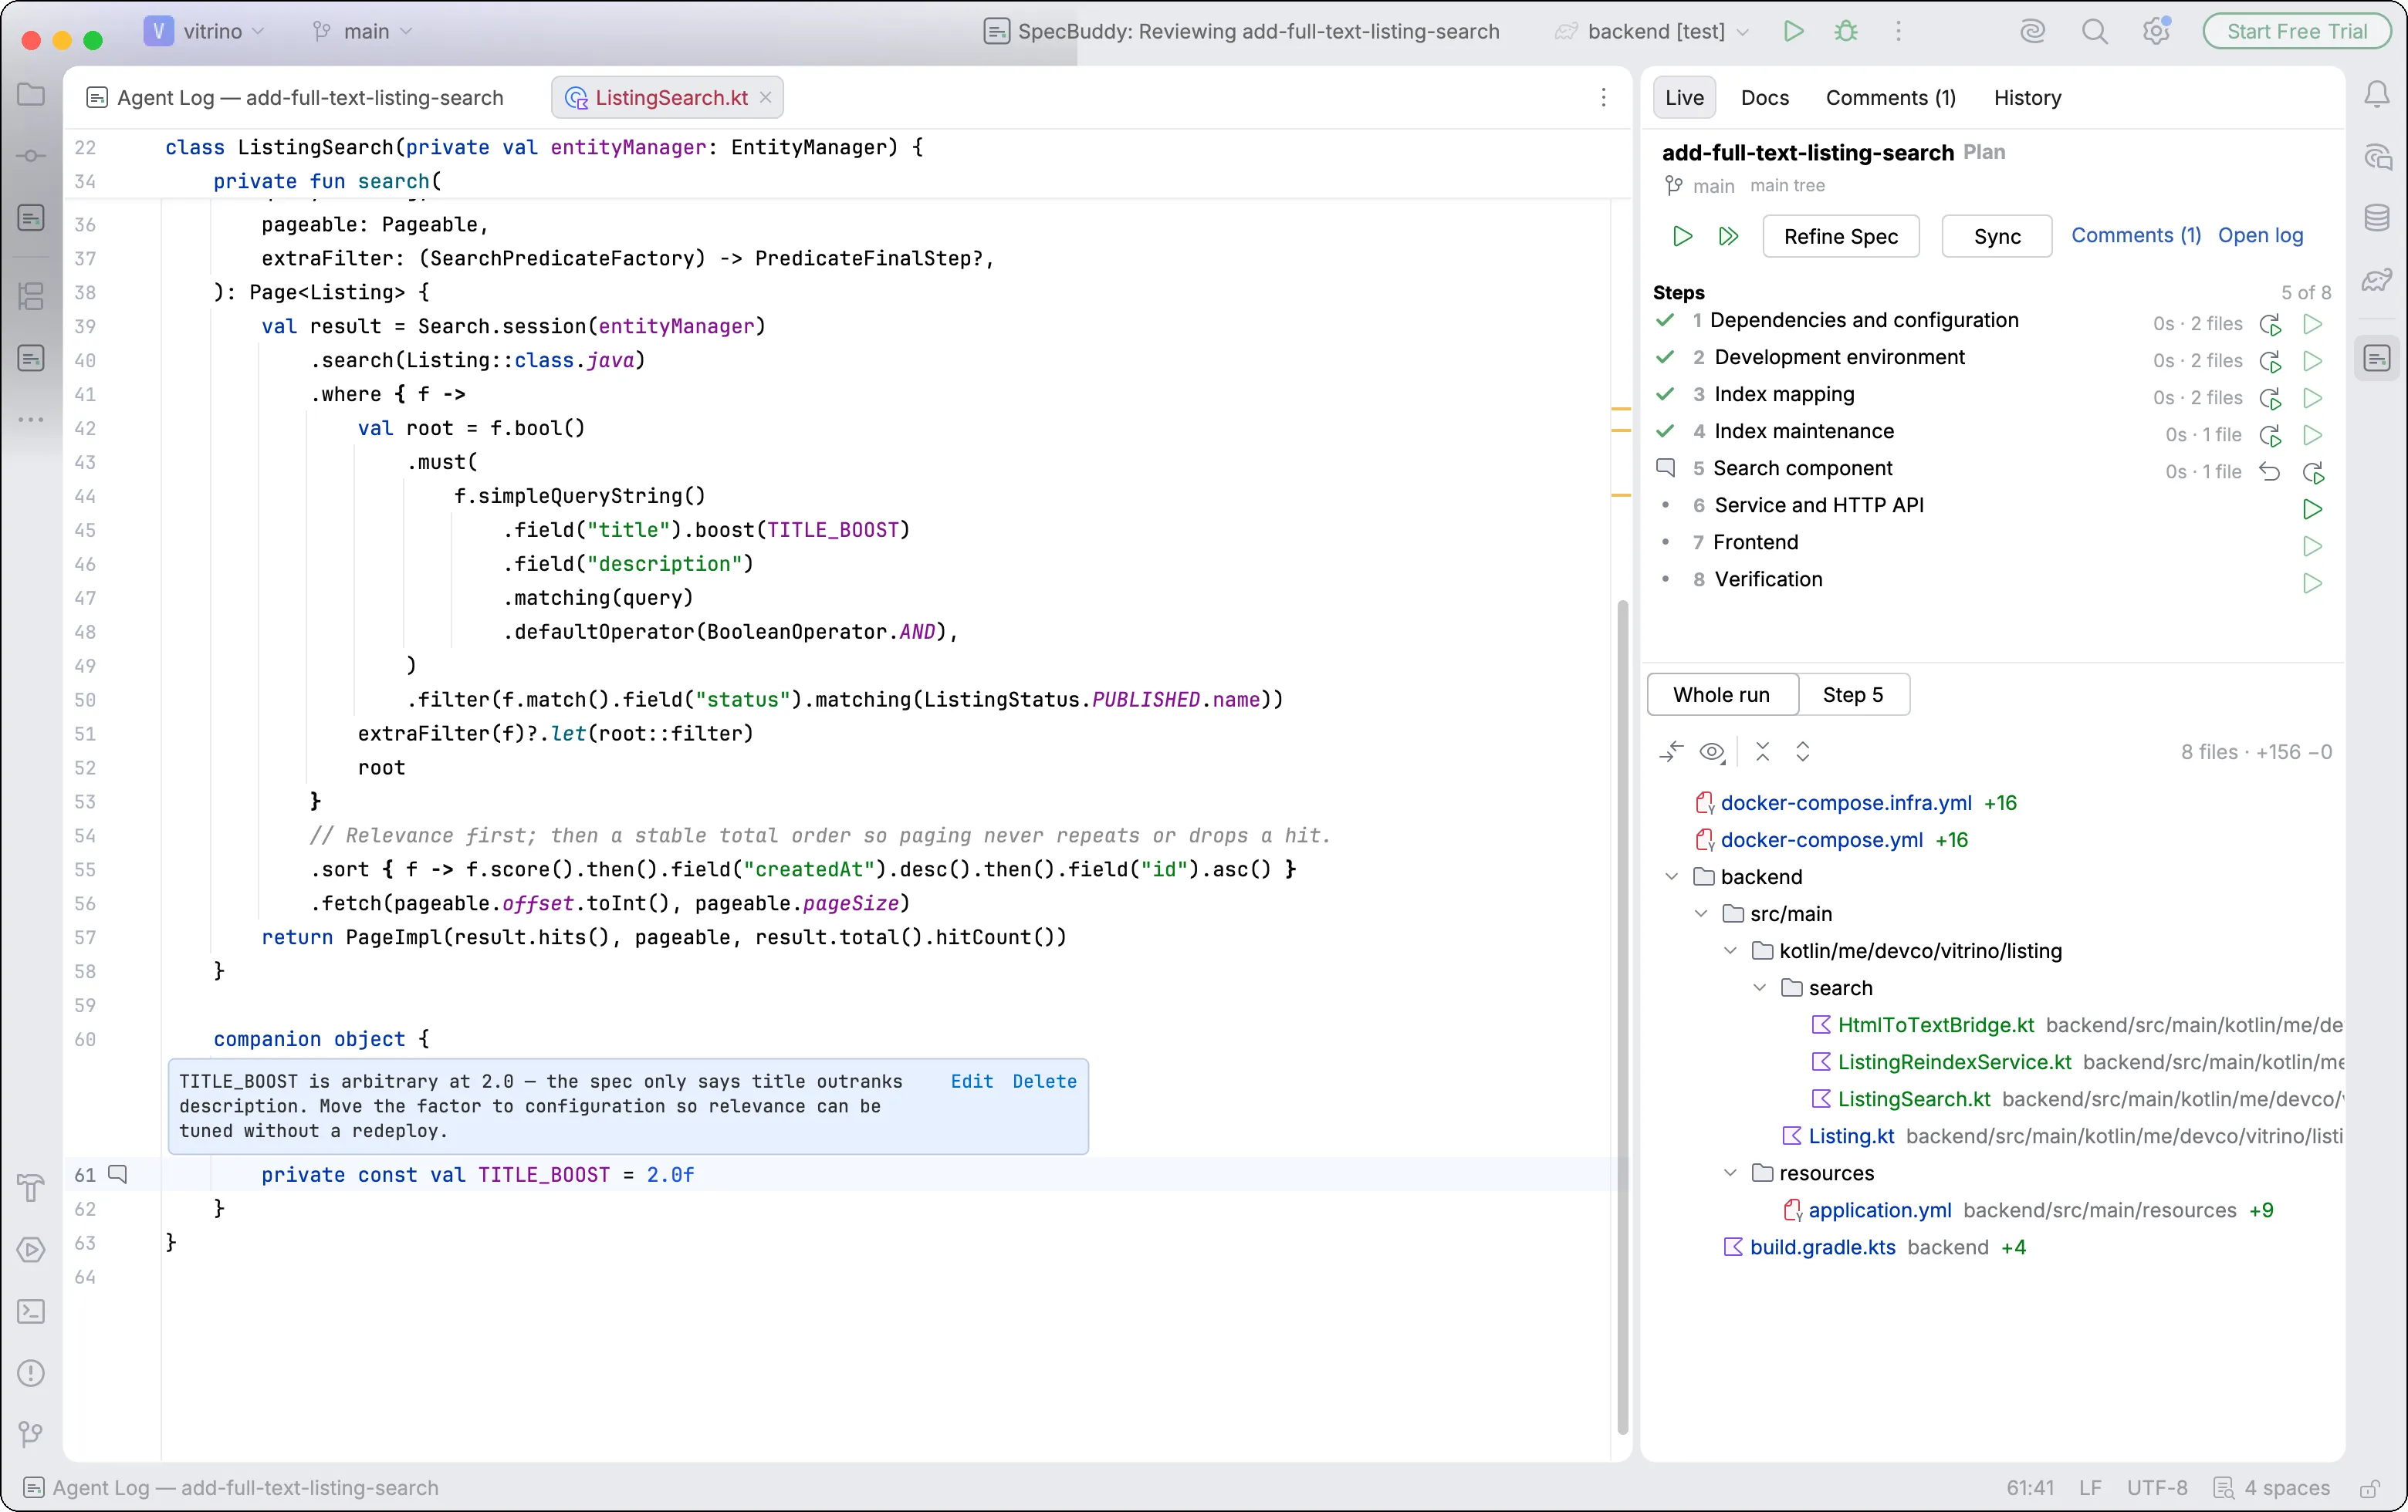The width and height of the screenshot is (2408, 1512).
Task: Open the Problems tool window icon
Action: [x=31, y=1373]
